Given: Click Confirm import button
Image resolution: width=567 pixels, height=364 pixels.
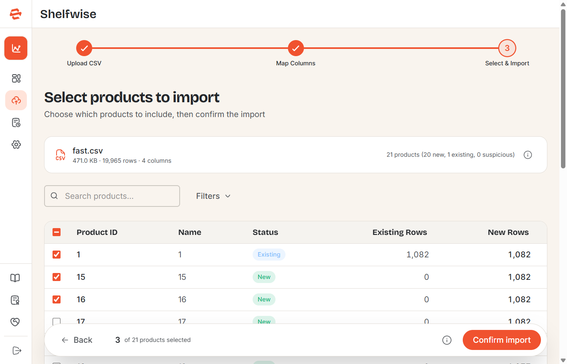Looking at the screenshot, I should click(502, 340).
